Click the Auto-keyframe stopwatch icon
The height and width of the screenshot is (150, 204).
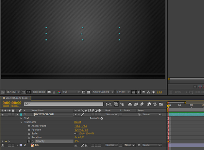(155, 104)
